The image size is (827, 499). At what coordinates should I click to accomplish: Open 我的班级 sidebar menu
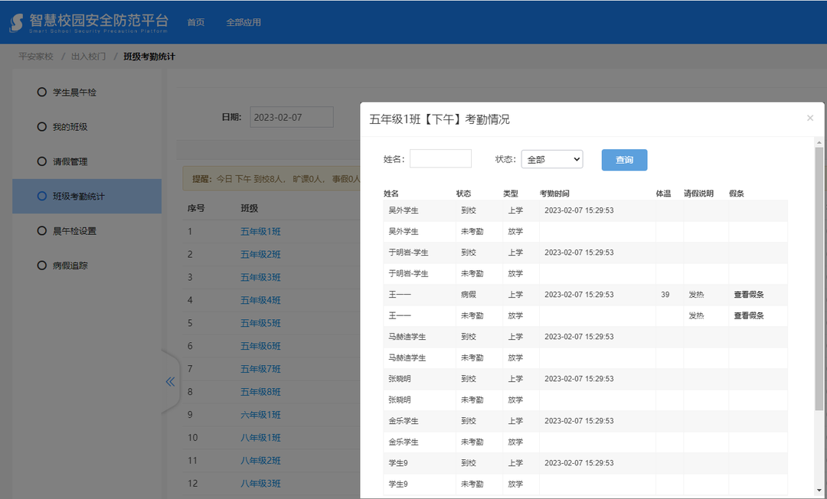click(x=70, y=127)
